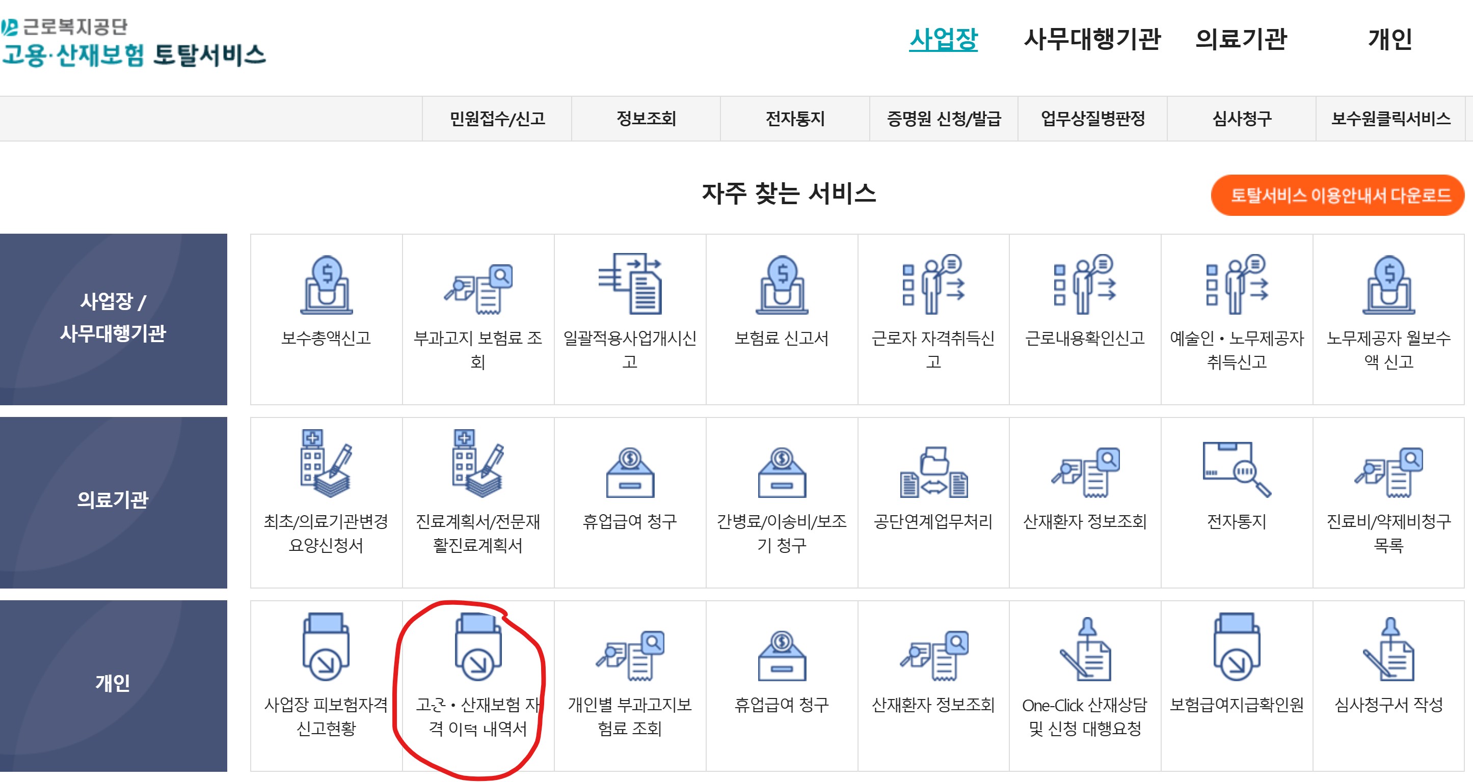1473x782 pixels.
Task: Select the 의료기관 category panel
Action: pyautogui.click(x=113, y=502)
